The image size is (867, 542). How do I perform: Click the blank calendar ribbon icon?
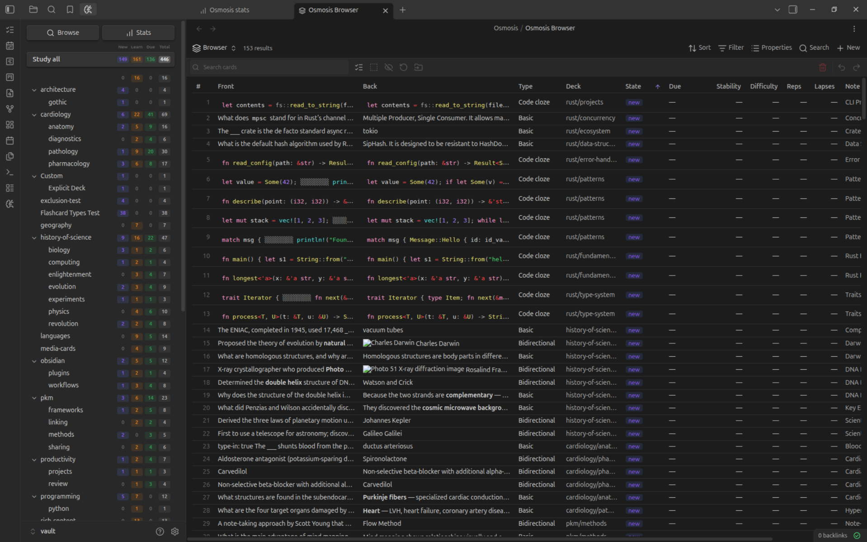coord(10,141)
